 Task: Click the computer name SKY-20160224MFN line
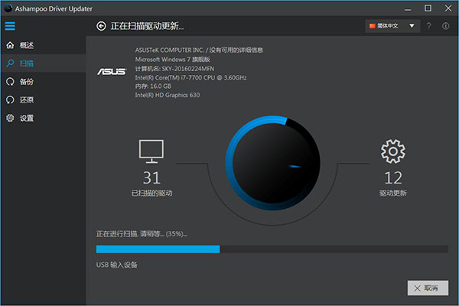point(174,69)
